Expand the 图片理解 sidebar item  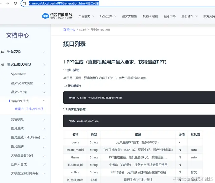tap(44, 147)
